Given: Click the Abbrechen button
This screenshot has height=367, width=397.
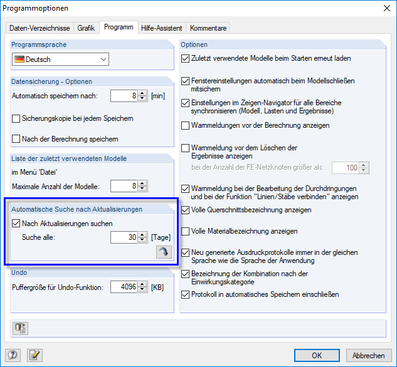Looking at the screenshot, I should pos(369,355).
